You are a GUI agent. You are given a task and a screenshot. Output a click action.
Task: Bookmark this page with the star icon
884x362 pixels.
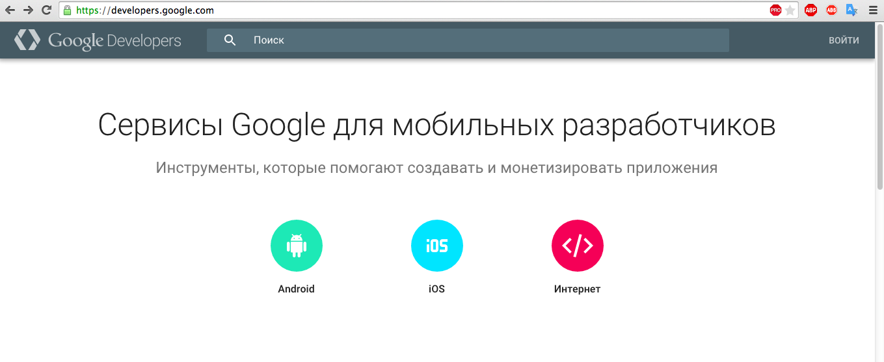click(x=790, y=10)
